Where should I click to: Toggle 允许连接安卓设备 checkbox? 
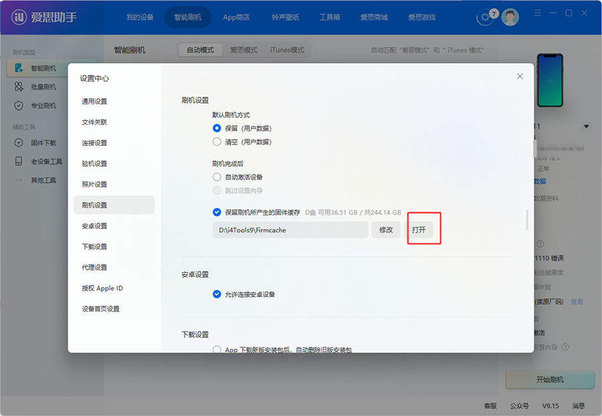coord(217,294)
